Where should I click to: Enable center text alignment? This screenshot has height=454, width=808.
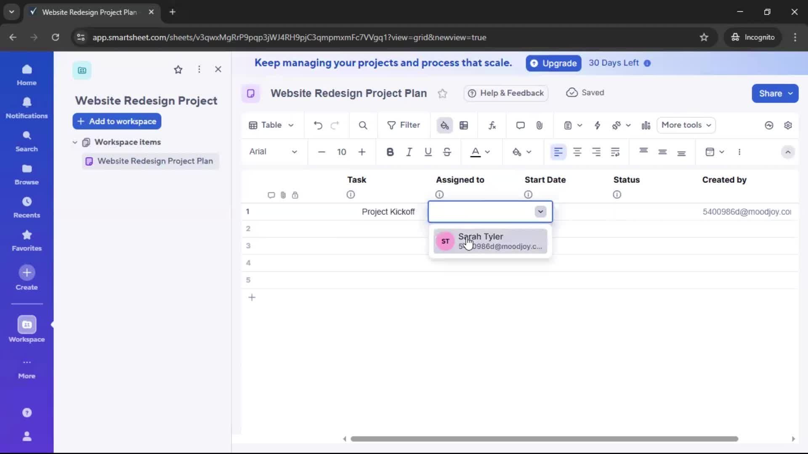pos(578,152)
